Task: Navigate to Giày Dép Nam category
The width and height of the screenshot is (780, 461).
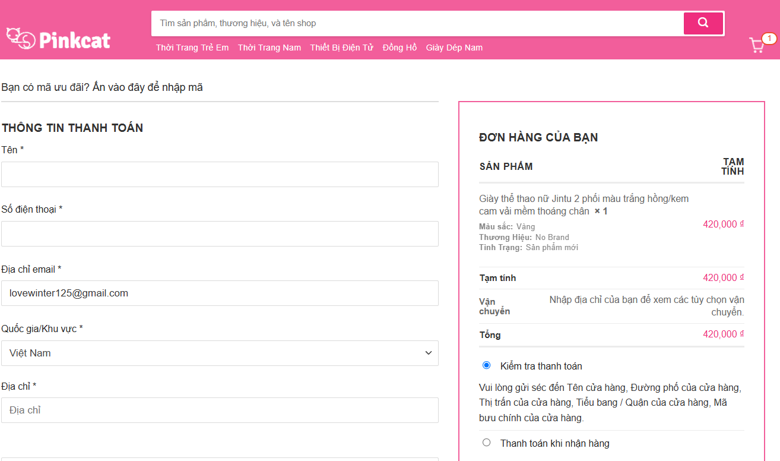Action: [x=454, y=48]
